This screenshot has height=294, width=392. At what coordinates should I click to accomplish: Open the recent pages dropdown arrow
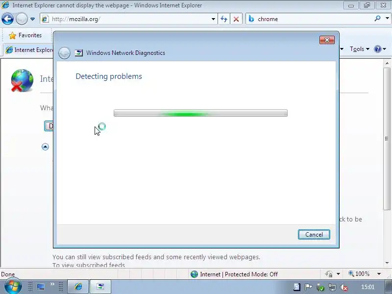32,19
